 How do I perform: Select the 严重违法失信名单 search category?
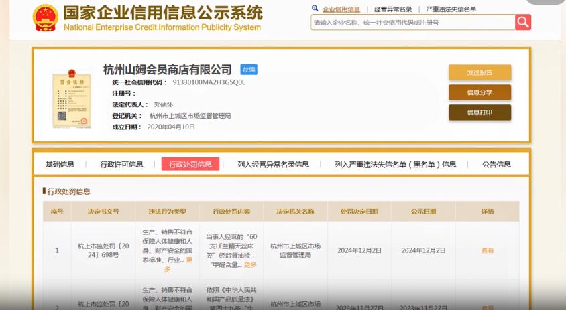tap(451, 9)
